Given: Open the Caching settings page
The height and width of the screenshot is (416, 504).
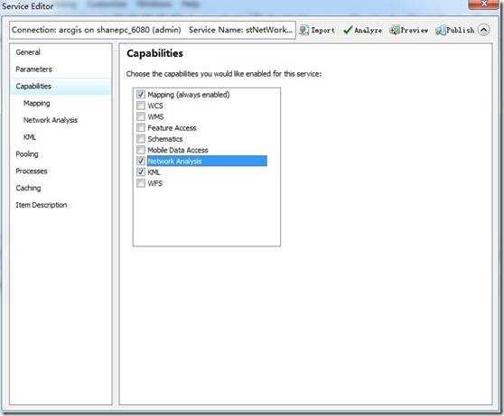Looking at the screenshot, I should pyautogui.click(x=28, y=188).
